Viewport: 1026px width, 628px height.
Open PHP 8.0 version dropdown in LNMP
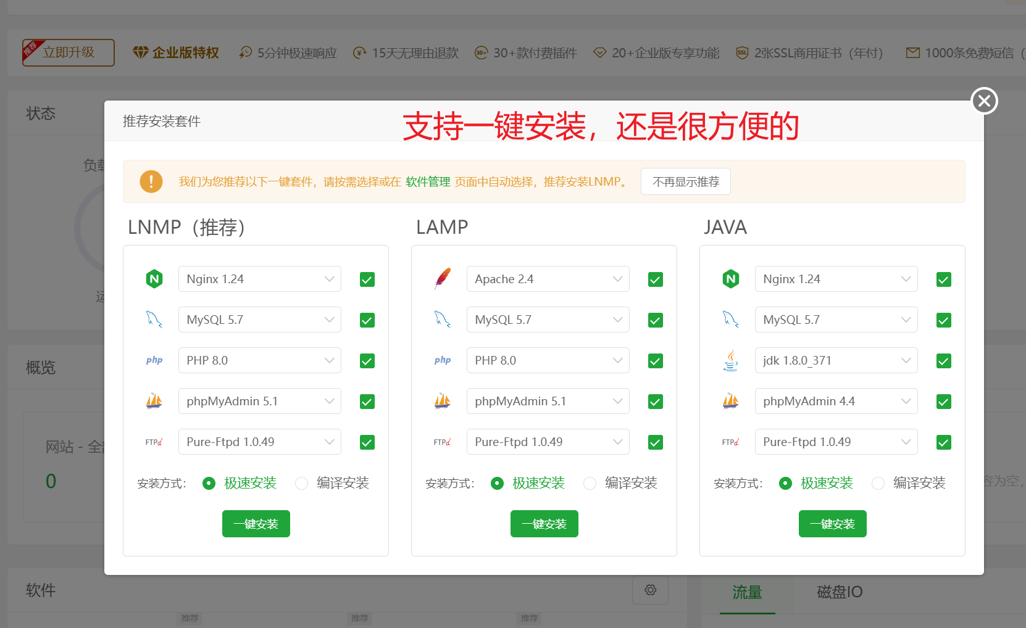click(260, 360)
